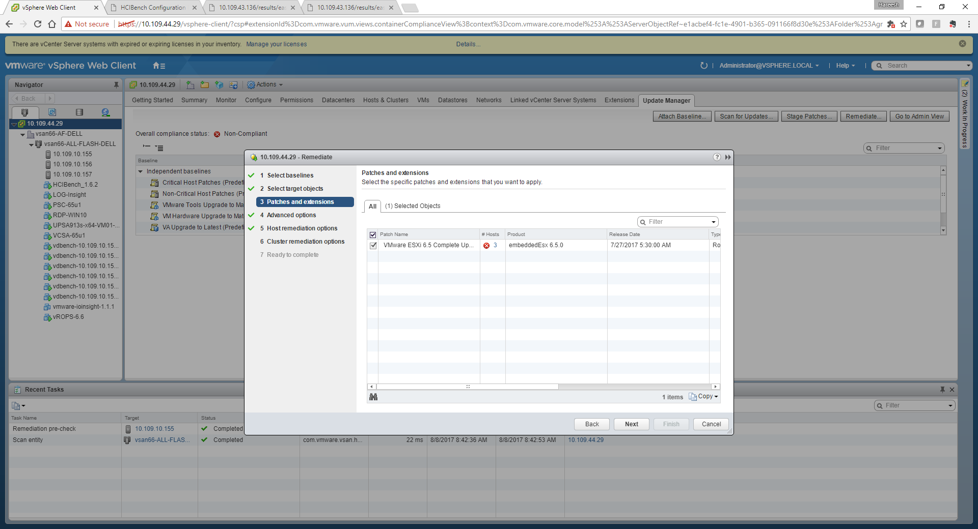Image resolution: width=978 pixels, height=529 pixels.
Task: Open the VMs and Templates navigator icon
Action: [x=52, y=112]
